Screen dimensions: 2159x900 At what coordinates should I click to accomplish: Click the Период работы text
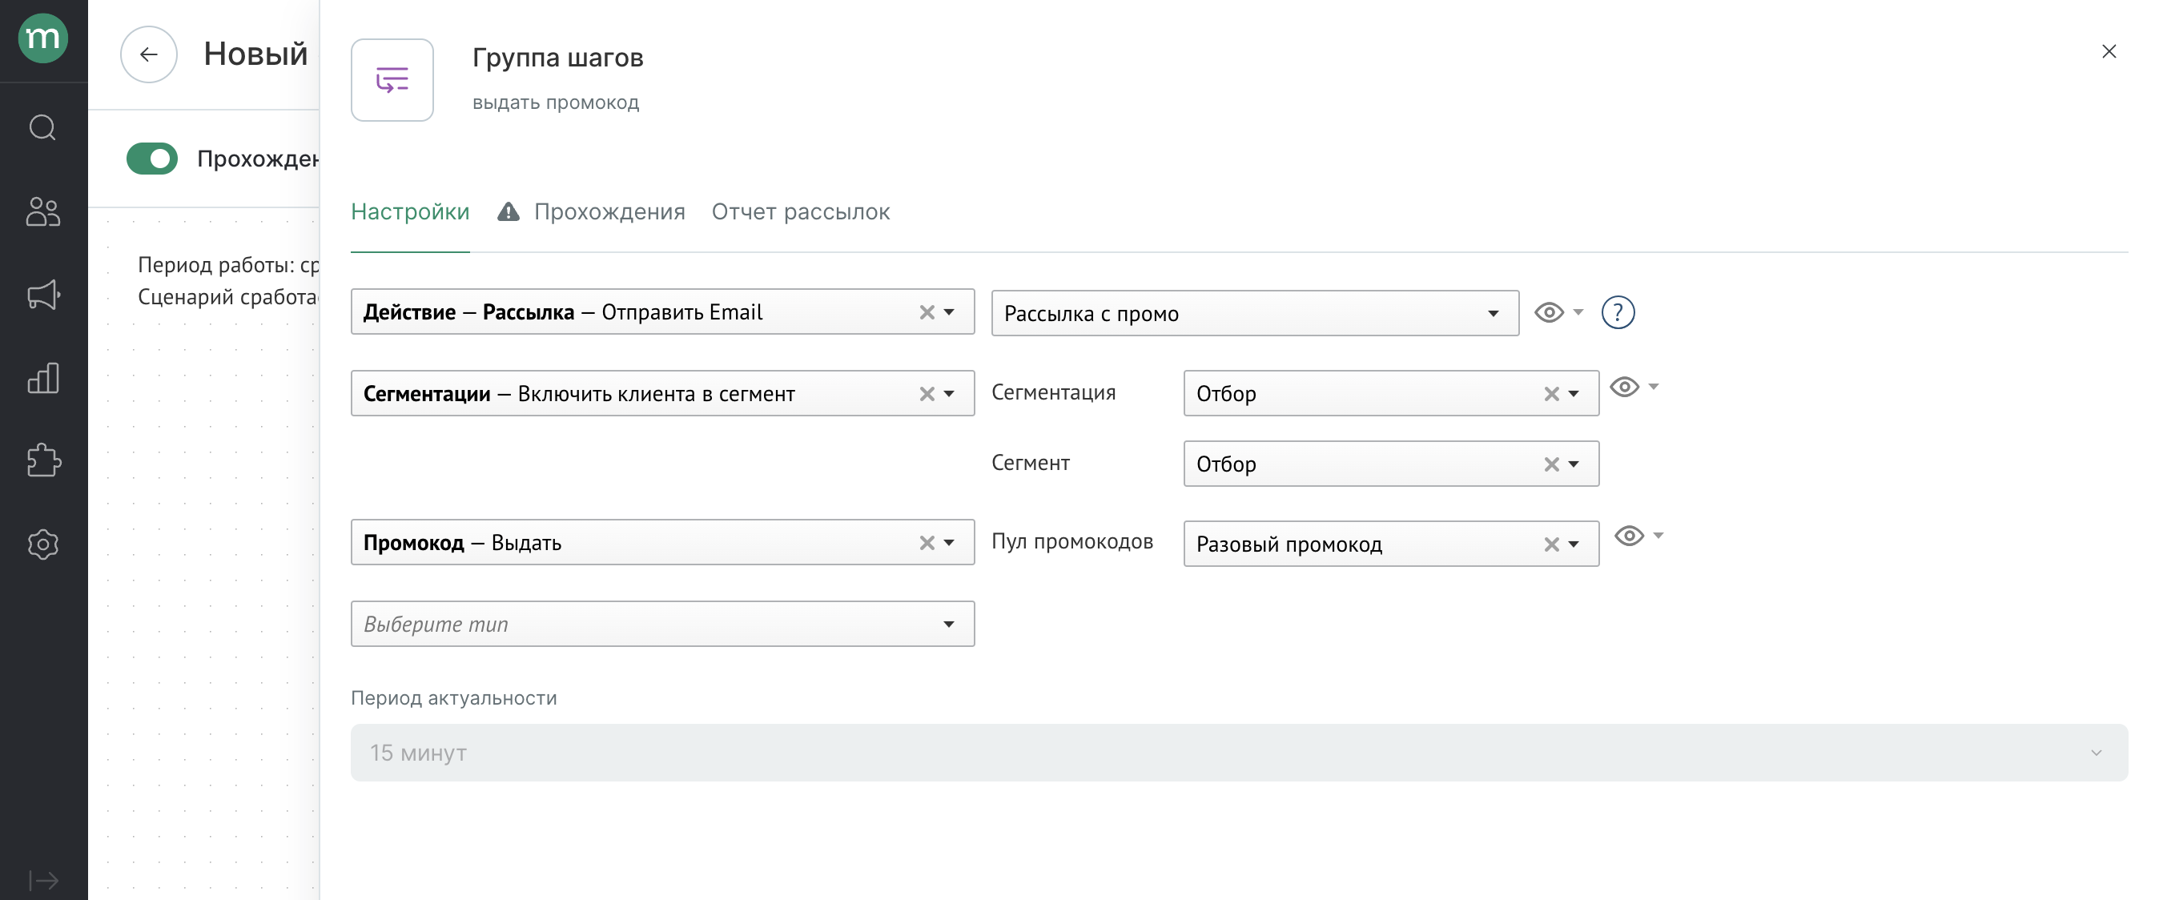click(x=228, y=265)
